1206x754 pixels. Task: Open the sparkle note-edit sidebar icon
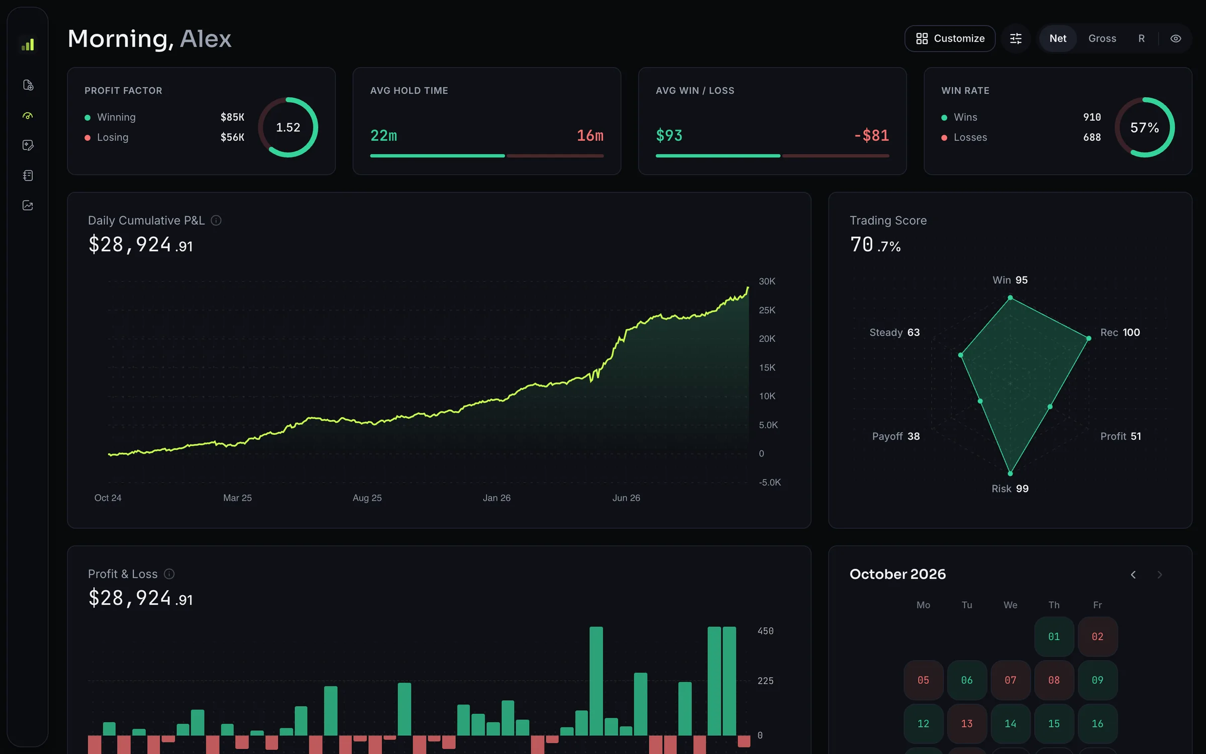(x=28, y=145)
